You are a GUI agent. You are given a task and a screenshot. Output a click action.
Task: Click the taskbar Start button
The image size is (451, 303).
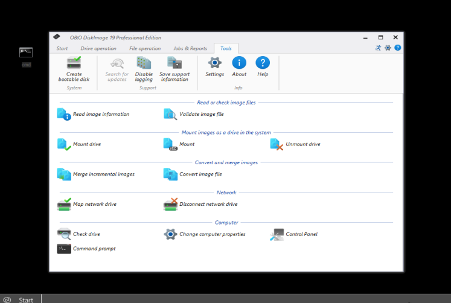(26, 300)
